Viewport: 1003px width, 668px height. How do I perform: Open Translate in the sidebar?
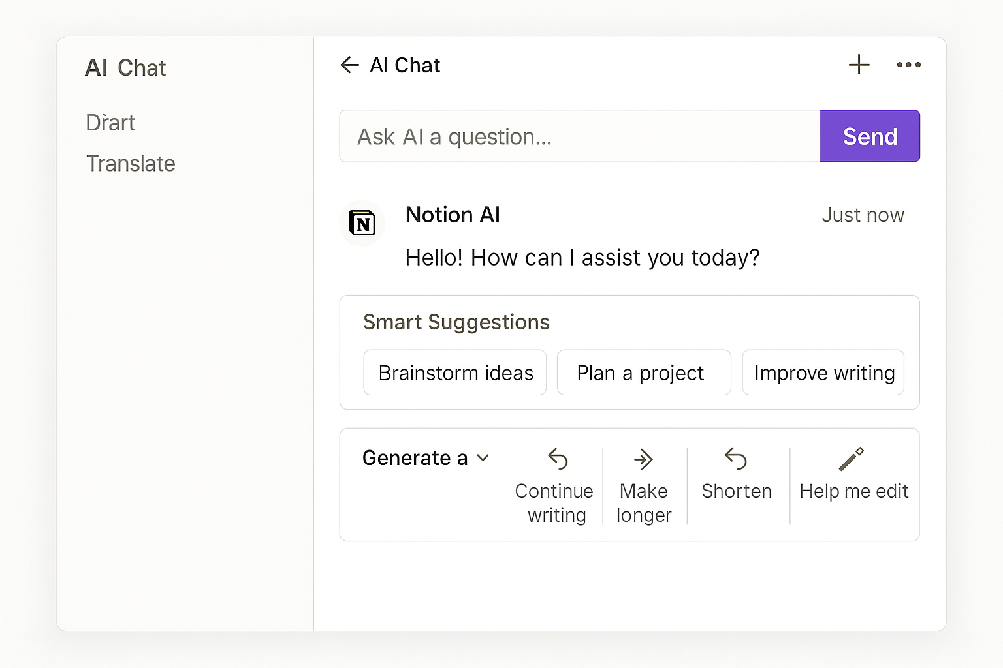(x=131, y=164)
